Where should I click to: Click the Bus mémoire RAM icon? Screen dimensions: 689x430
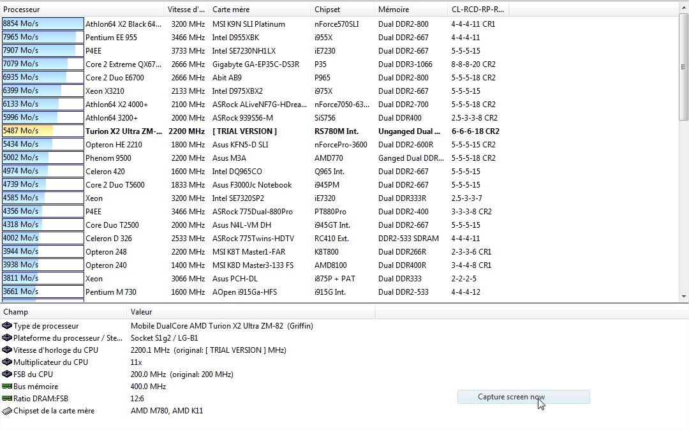click(7, 387)
